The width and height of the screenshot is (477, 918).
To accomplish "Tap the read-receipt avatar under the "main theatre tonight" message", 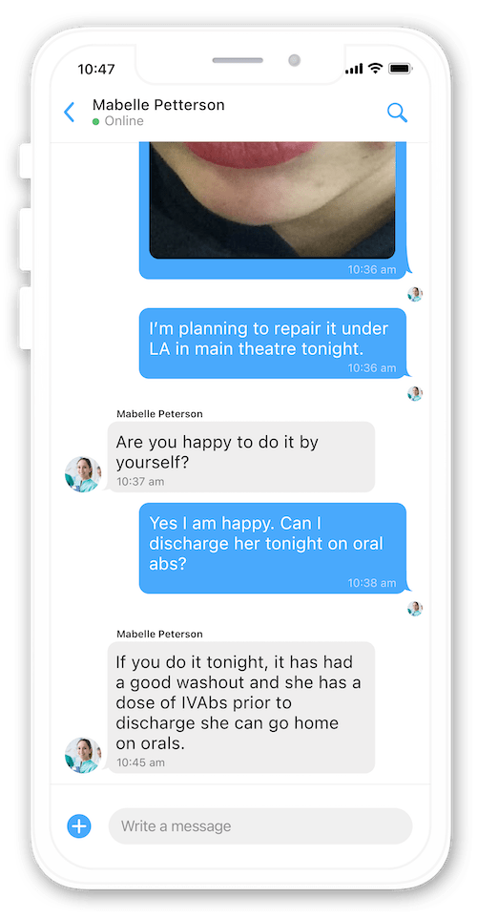I will point(415,393).
